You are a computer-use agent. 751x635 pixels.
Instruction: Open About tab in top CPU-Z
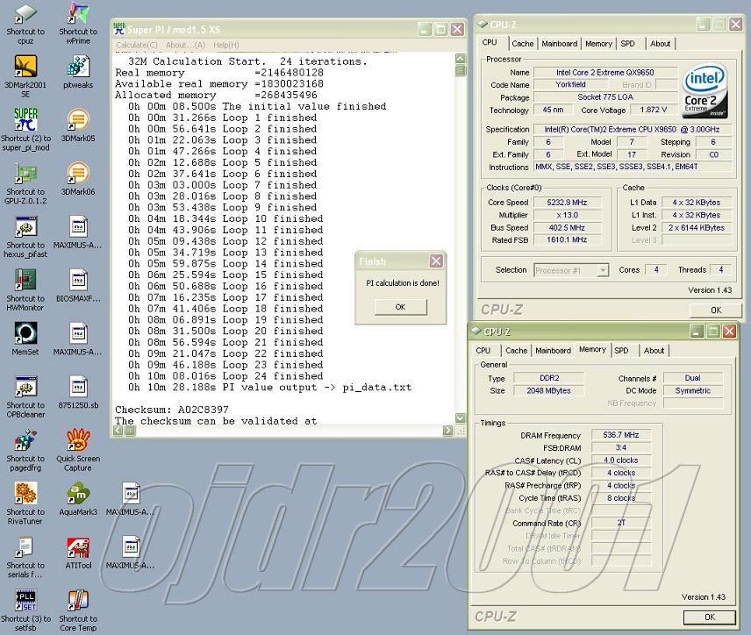pos(660,44)
